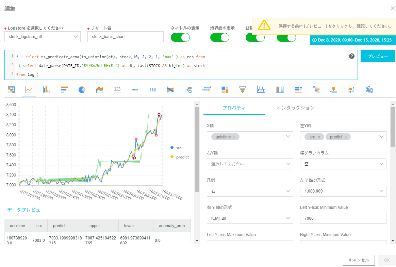Viewport: 396px width, 267px height.
Task: Click the scroll-down arrow of chart panel
Action: 197,241
